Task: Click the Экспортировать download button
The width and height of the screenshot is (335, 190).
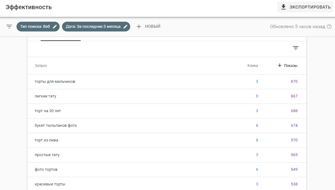Action: (305, 7)
